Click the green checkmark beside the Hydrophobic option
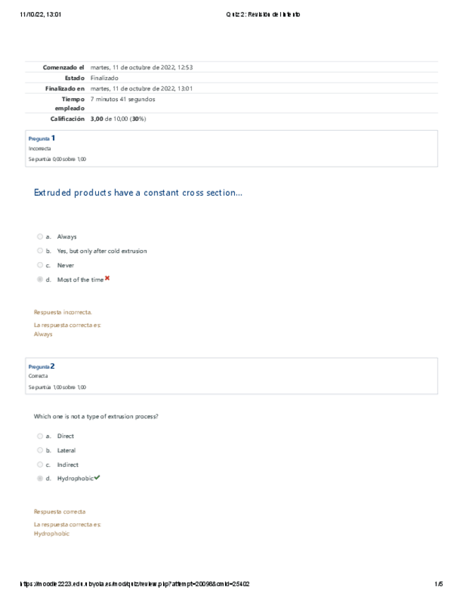This screenshot has width=463, height=599. 97,478
